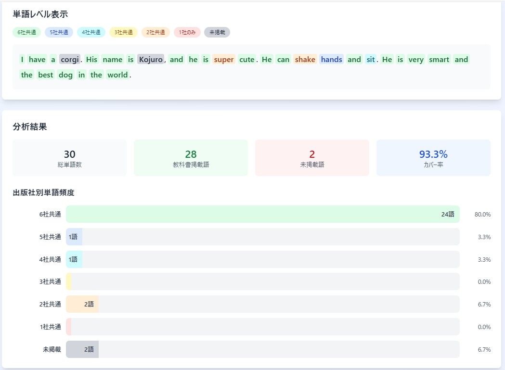Select the word "shake" in the sentence
Image resolution: width=505 pixels, height=370 pixels.
coord(305,60)
